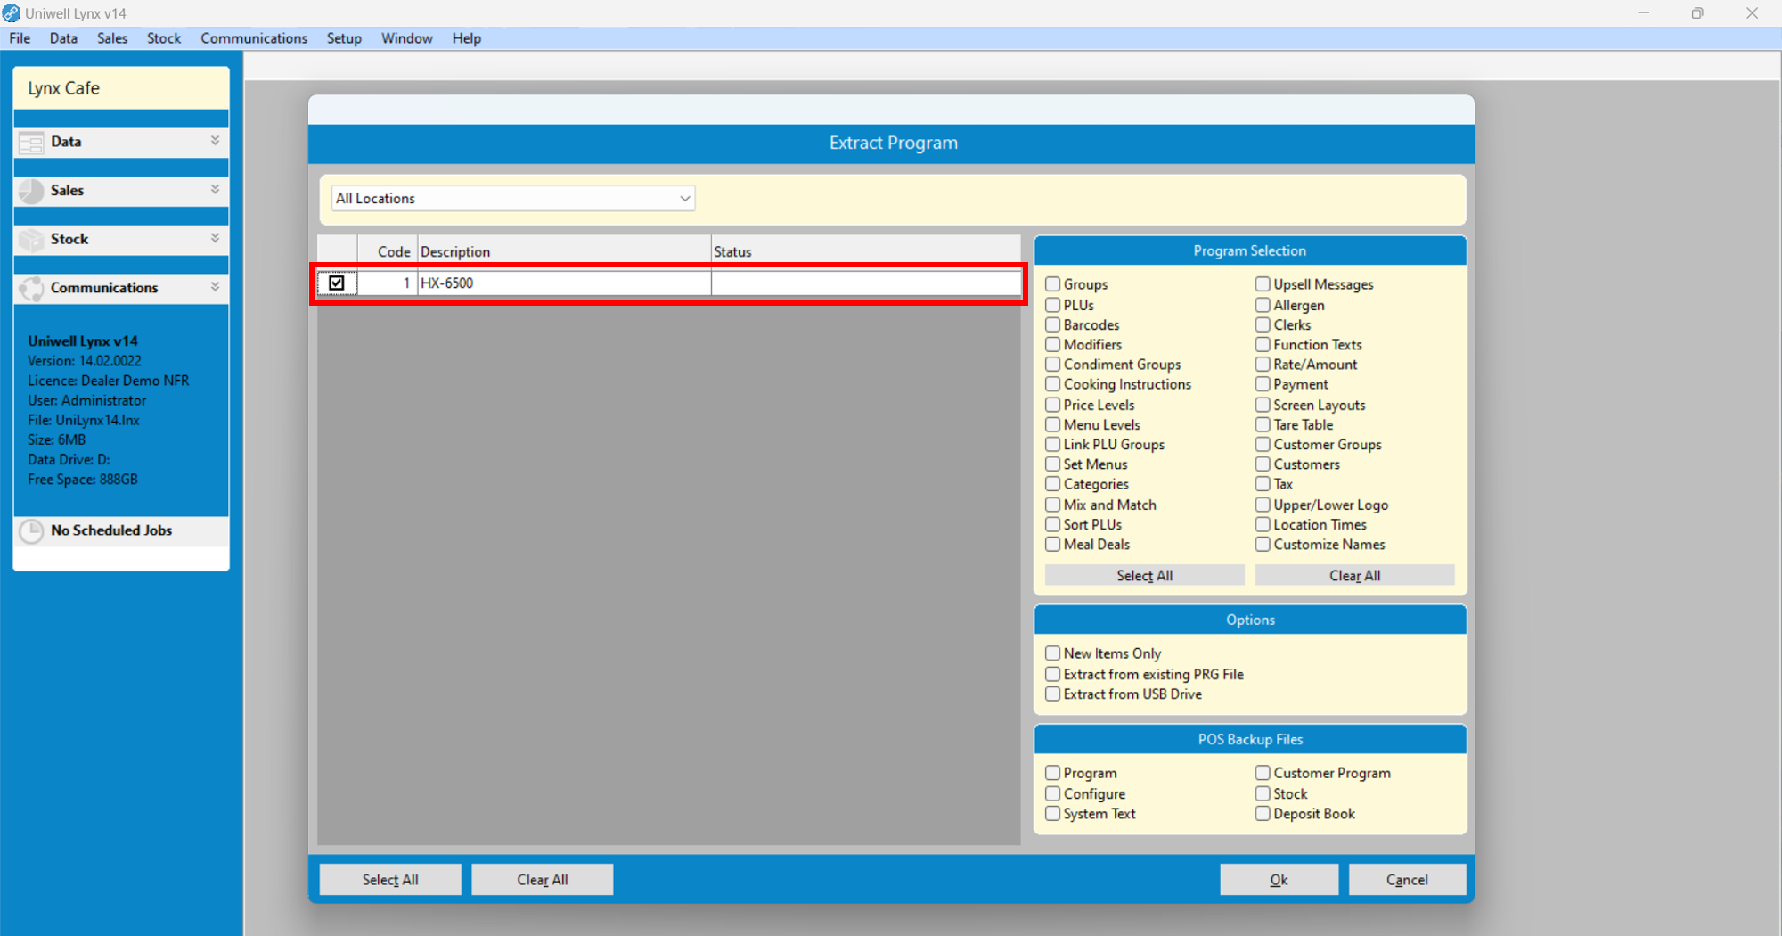Open the Setup menu
Image resolution: width=1782 pixels, height=936 pixels.
[x=344, y=38]
